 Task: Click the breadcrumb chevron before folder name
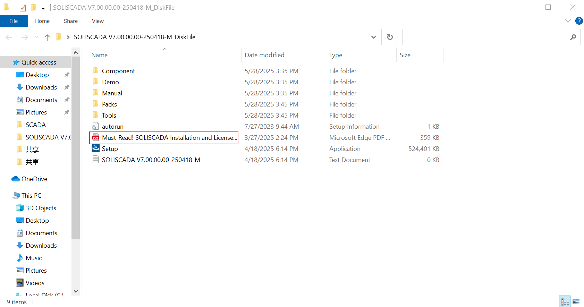tap(68, 37)
